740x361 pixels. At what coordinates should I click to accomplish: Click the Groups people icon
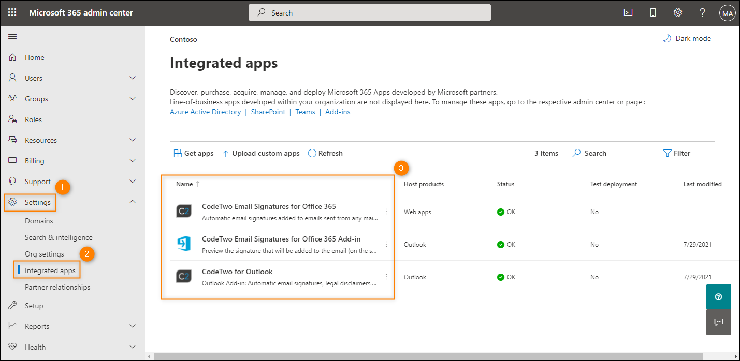[13, 99]
